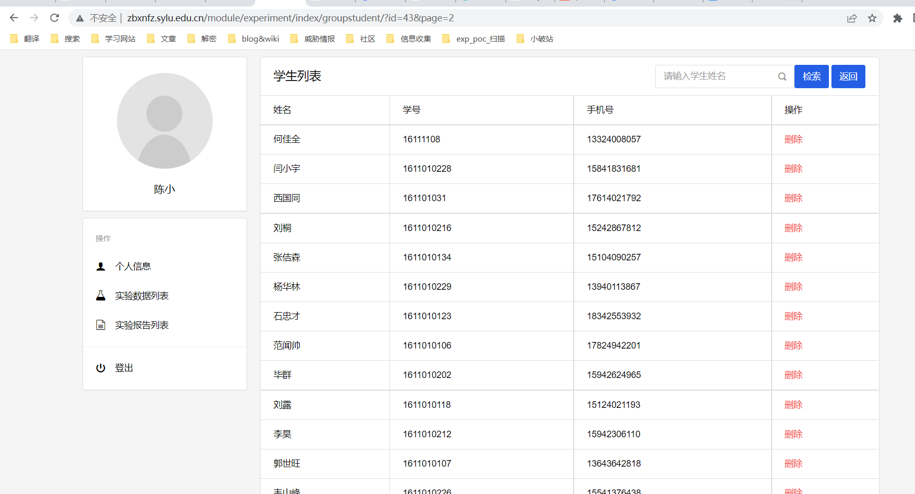Open the 社区 bookmark folder
This screenshot has height=494, width=915.
click(361, 39)
